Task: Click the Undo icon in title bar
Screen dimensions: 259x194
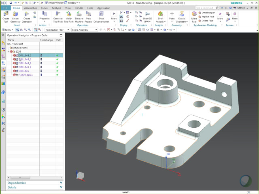Action: (x=15, y=3)
